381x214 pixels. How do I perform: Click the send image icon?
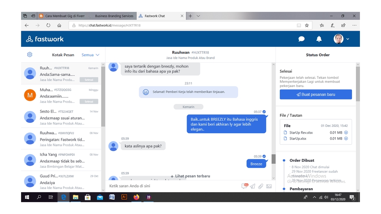point(269,186)
